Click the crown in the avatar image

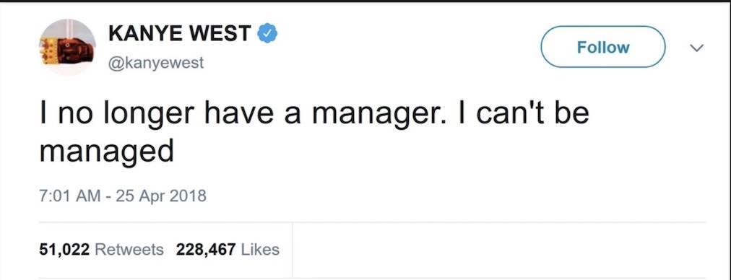[x=51, y=51]
